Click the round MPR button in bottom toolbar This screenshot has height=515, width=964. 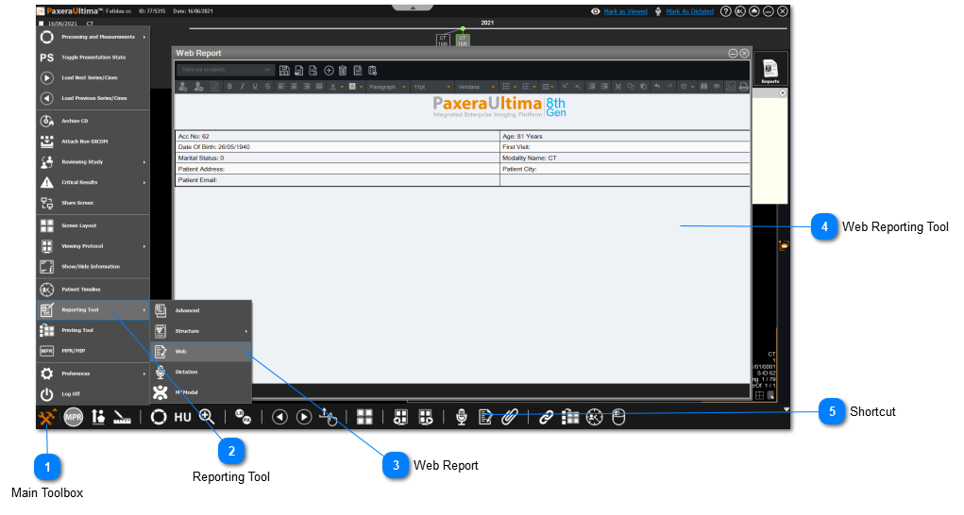tap(74, 417)
